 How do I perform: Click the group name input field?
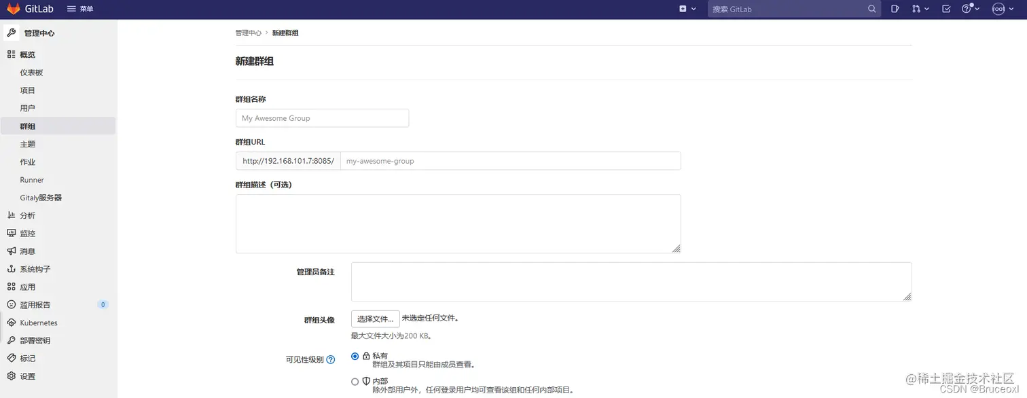(322, 117)
